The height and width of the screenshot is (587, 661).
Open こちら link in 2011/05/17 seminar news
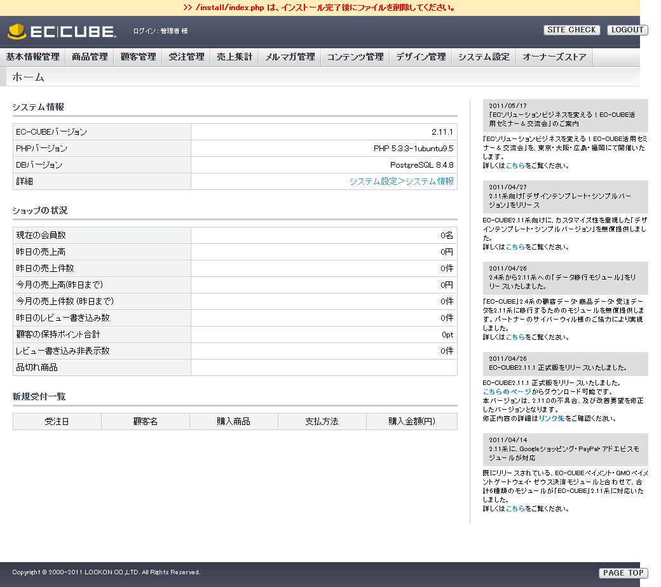pos(515,166)
